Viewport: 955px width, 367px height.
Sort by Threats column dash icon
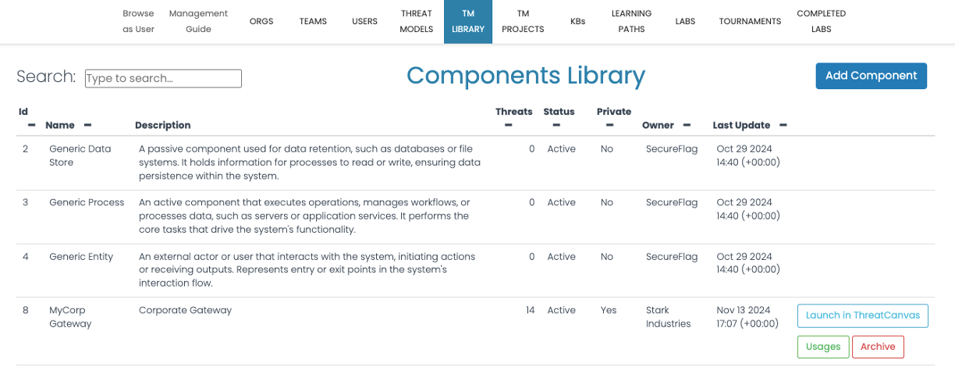point(509,125)
